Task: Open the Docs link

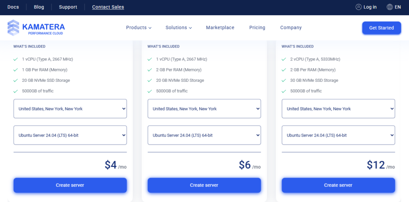Action: 13,7
